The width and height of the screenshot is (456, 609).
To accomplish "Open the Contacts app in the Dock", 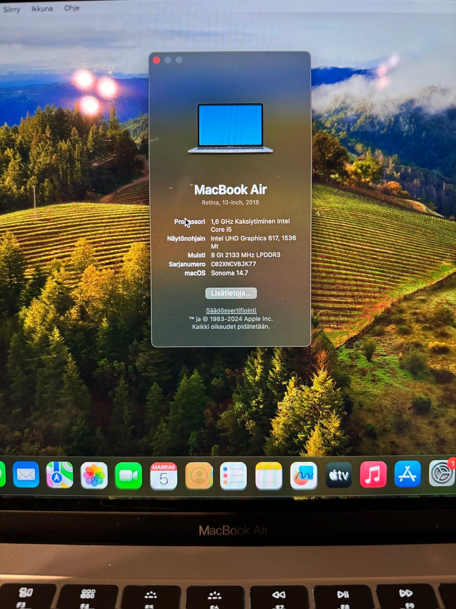I will click(x=199, y=476).
